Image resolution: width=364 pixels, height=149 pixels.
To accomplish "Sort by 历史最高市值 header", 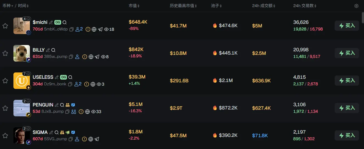I will (183, 6).
